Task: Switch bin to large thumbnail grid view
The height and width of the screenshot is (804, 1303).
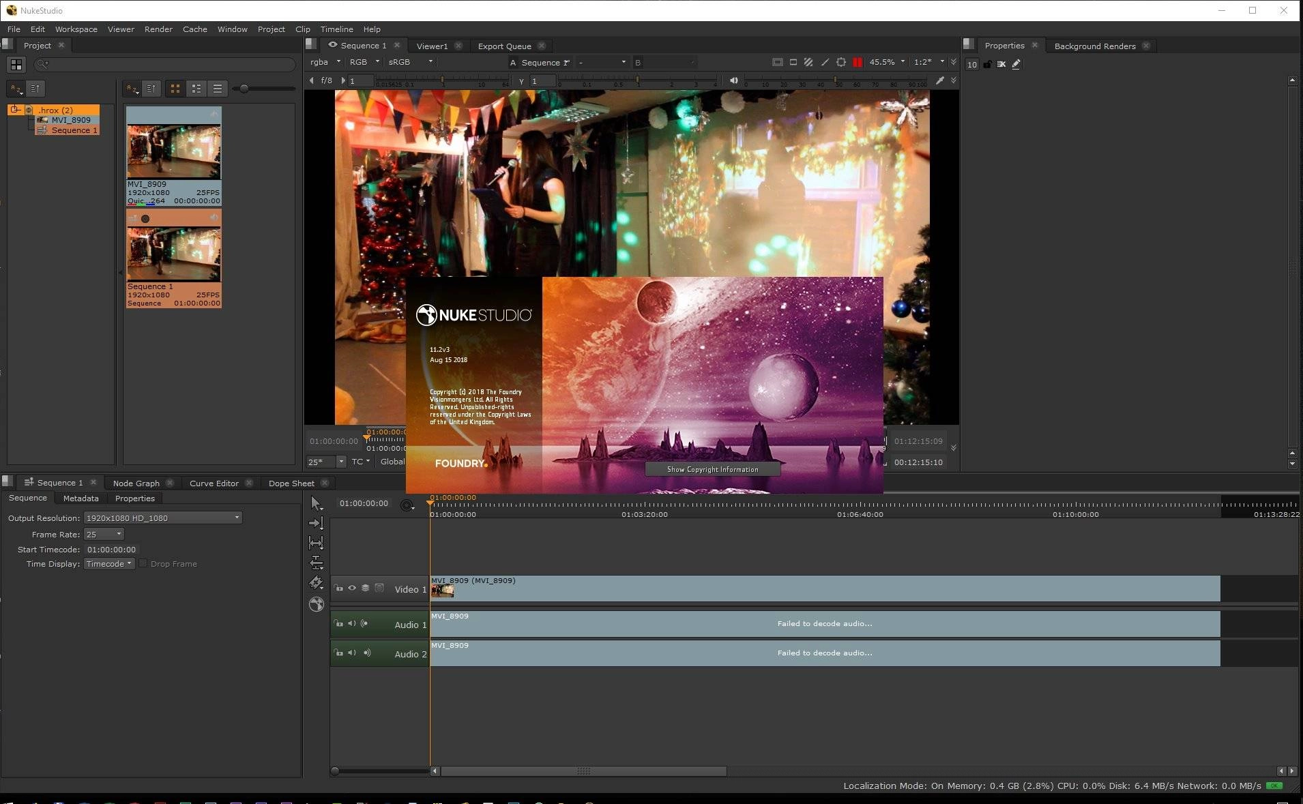Action: click(x=175, y=89)
